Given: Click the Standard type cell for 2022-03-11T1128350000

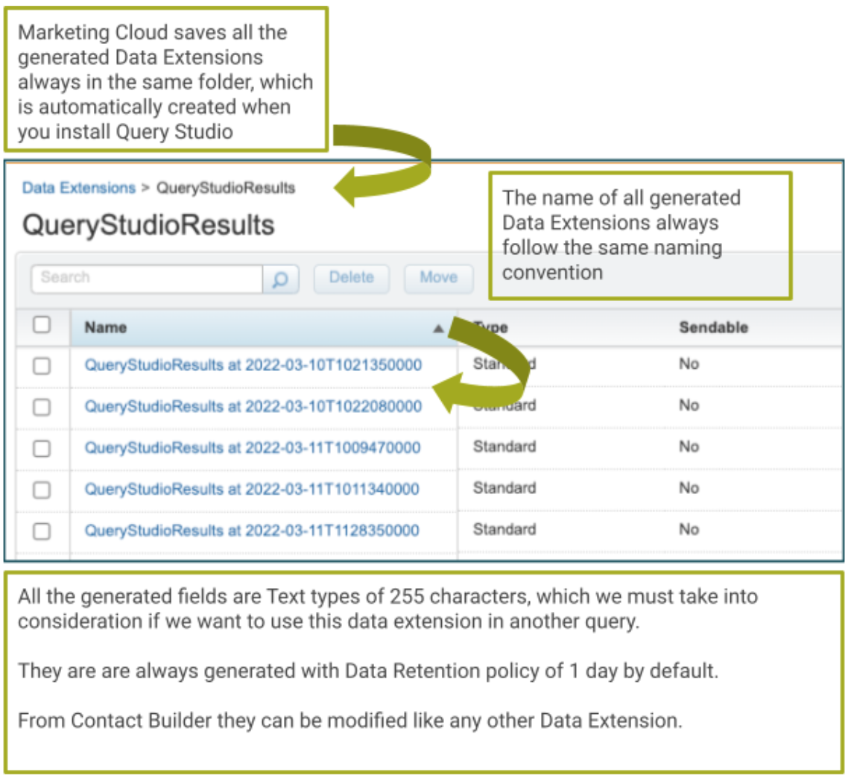Looking at the screenshot, I should [504, 529].
